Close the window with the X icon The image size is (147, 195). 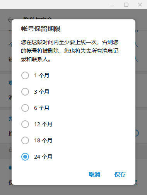[x=140, y=5]
